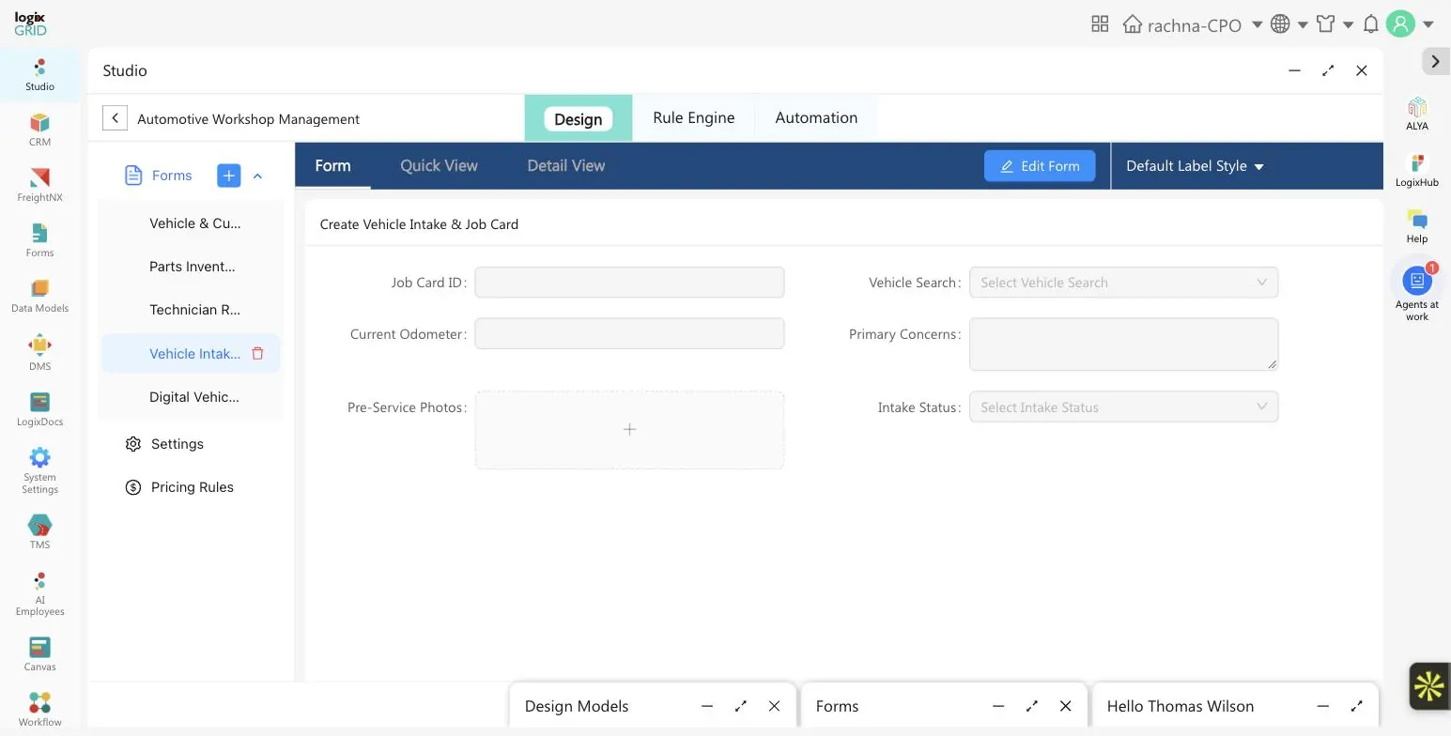Open LogixHub from right panel

[x=1417, y=171]
